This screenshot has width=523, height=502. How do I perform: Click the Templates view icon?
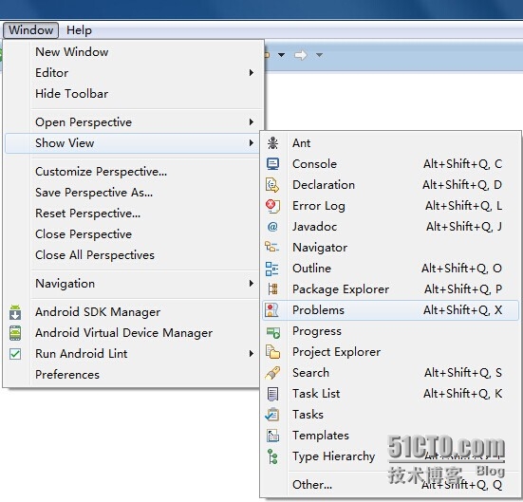pyautogui.click(x=272, y=436)
